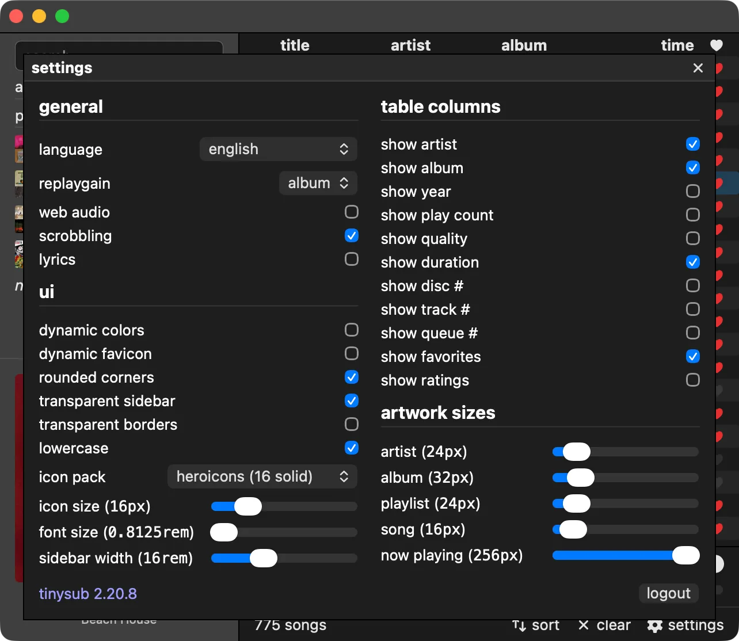Sort by the album column header
The width and height of the screenshot is (739, 641).
[x=524, y=45]
